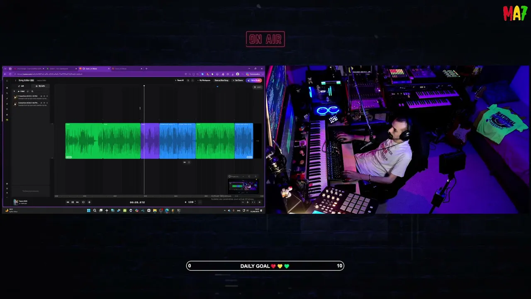Open the more options menu for the second song
This screenshot has width=531, height=299.
click(47, 103)
